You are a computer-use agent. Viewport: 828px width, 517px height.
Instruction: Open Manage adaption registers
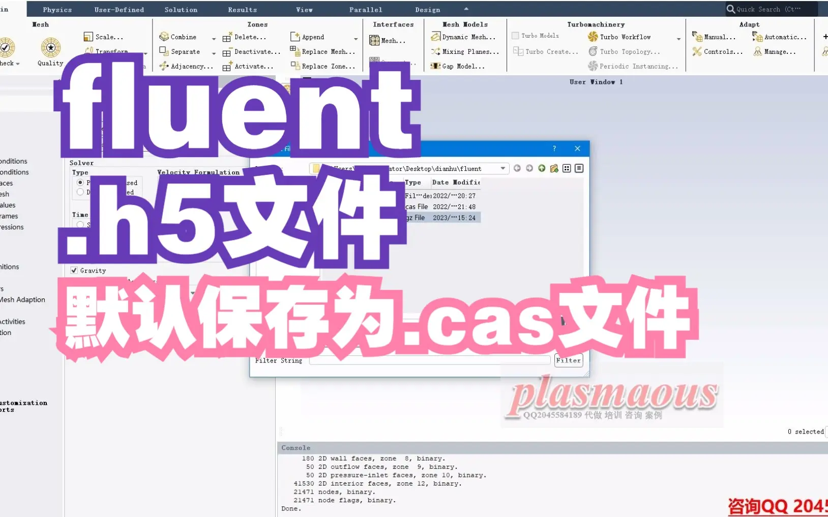click(774, 51)
